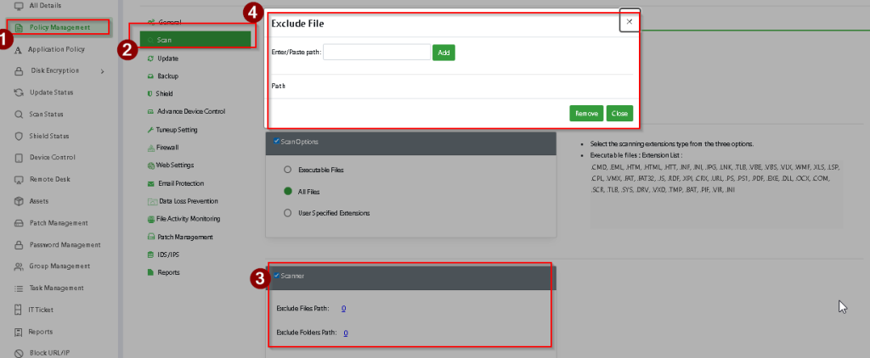Click the green Add button

click(x=443, y=53)
